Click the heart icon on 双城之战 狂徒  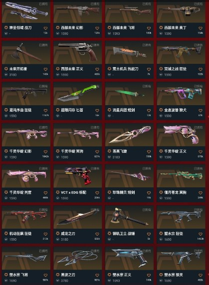click(201, 69)
